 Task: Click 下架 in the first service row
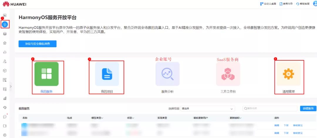(286, 125)
